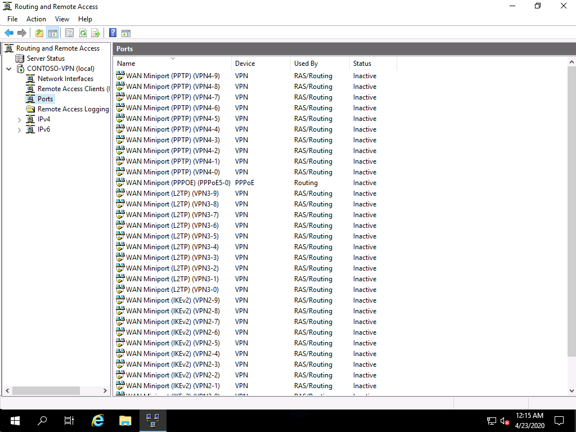This screenshot has width=576, height=432.
Task: Open Internet Explorer from the taskbar
Action: click(x=98, y=420)
